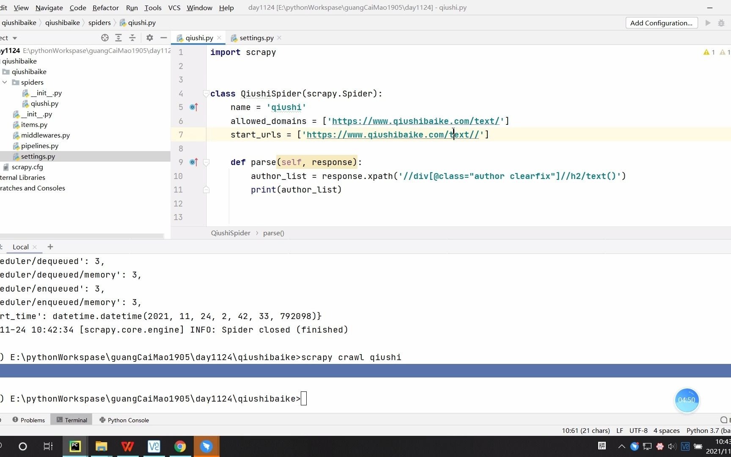
Task: Select the Scratches and Consoles node
Action: pyautogui.click(x=33, y=188)
